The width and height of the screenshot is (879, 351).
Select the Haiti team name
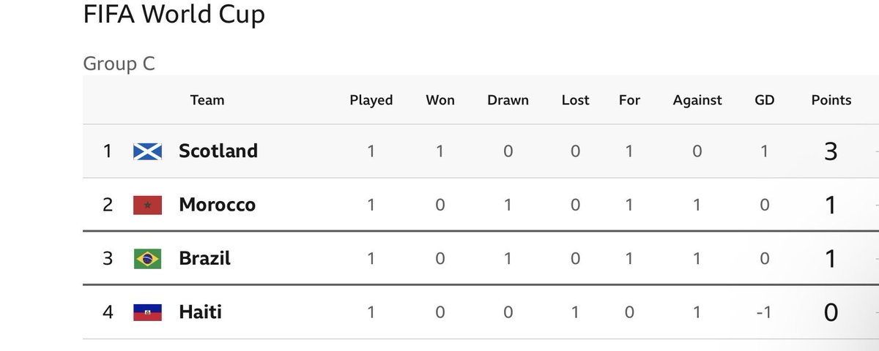click(x=200, y=312)
